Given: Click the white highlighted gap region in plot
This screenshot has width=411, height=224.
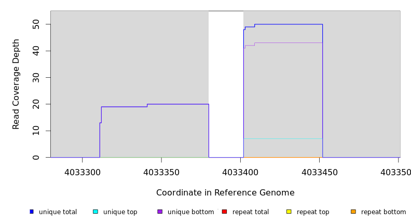Looking at the screenshot, I should pyautogui.click(x=226, y=83).
